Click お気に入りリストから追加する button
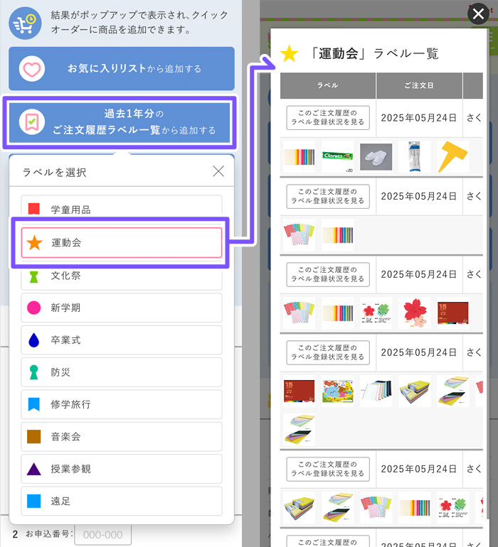Screen dimensions: 498x547 point(122,69)
